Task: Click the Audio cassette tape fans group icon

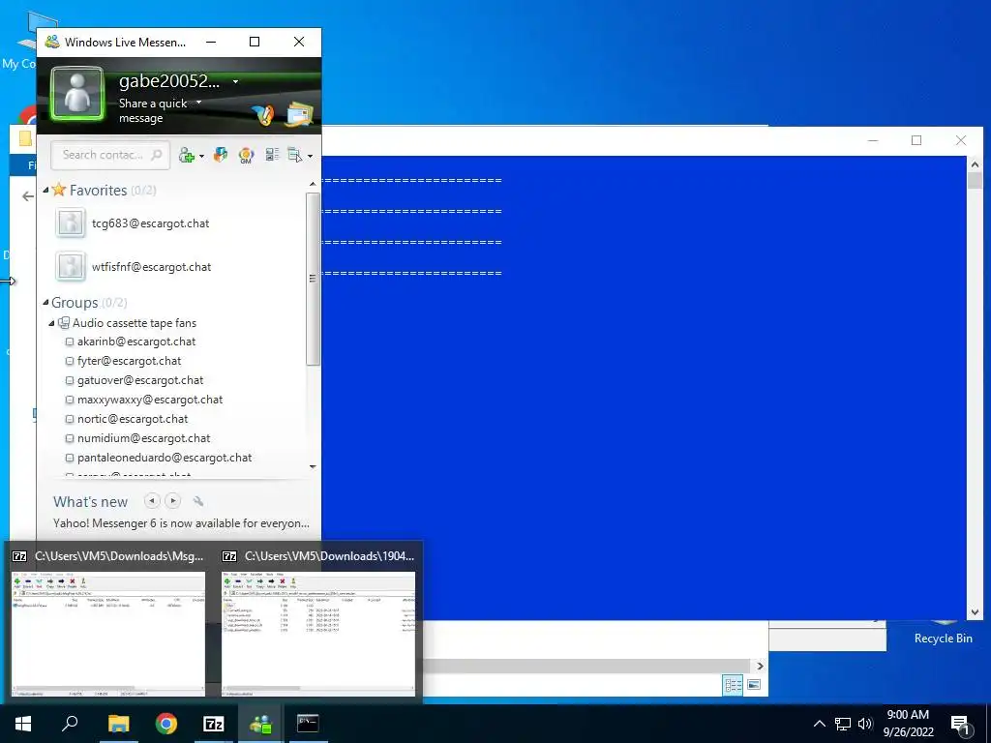Action: [64, 323]
